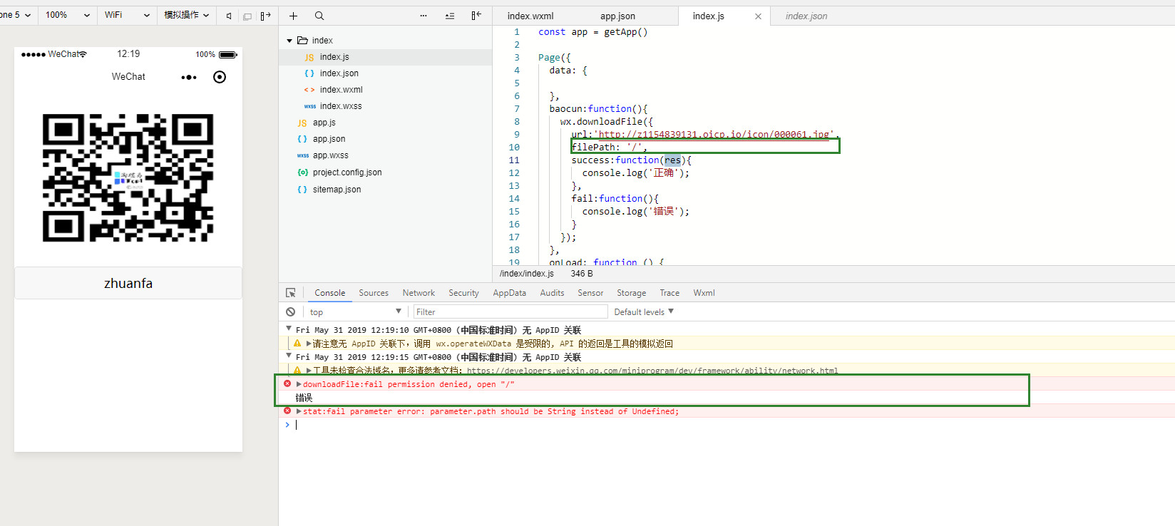The height and width of the screenshot is (526, 1175).
Task: Click the simulator menu three-dots capsule button
Action: pos(189,77)
